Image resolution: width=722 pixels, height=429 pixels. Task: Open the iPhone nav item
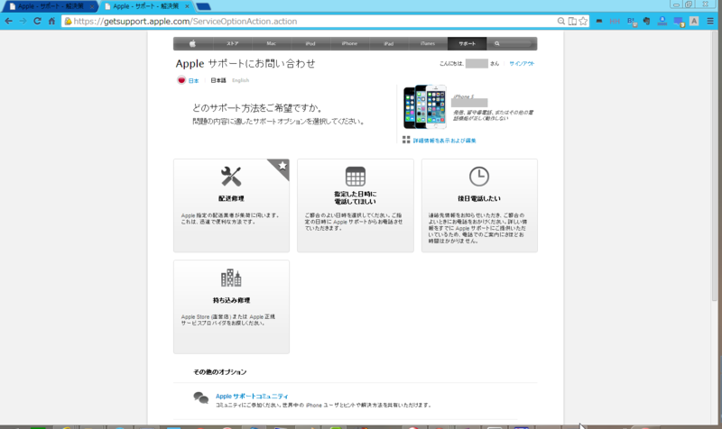click(x=349, y=43)
